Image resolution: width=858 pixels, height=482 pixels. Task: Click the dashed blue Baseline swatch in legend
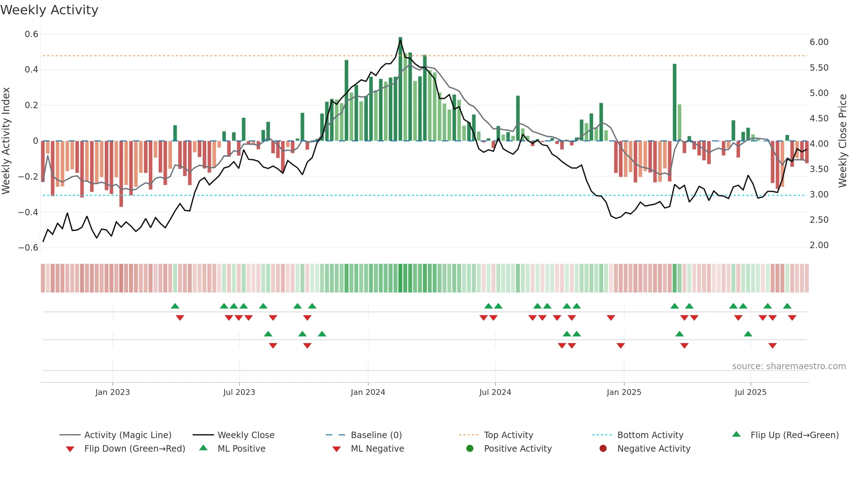coord(336,435)
